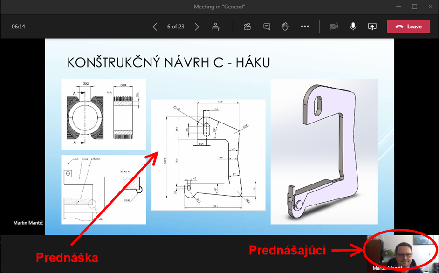Click the dimensioned C-hook technical drawing
The width and height of the screenshot is (439, 273).
click(208, 155)
